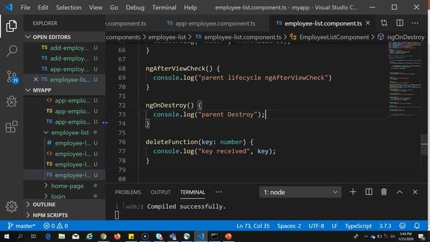Open Windows Start menu
430x242 pixels.
click(x=6, y=236)
